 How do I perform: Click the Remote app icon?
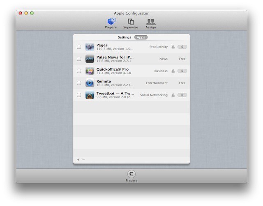[90, 83]
